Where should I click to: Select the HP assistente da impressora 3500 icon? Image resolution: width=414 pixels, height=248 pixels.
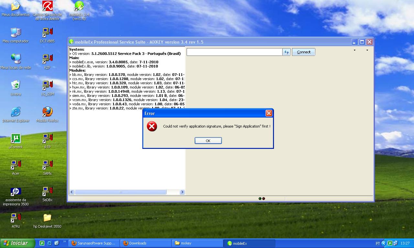tap(16, 196)
